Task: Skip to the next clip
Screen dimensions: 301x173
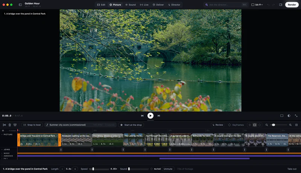Action: [x=159, y=116]
